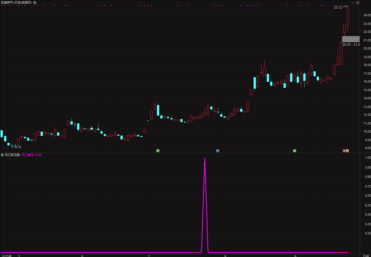Select the 凯美特气 (日线,前复权) chart title
The width and height of the screenshot is (371, 257).
[16, 3]
